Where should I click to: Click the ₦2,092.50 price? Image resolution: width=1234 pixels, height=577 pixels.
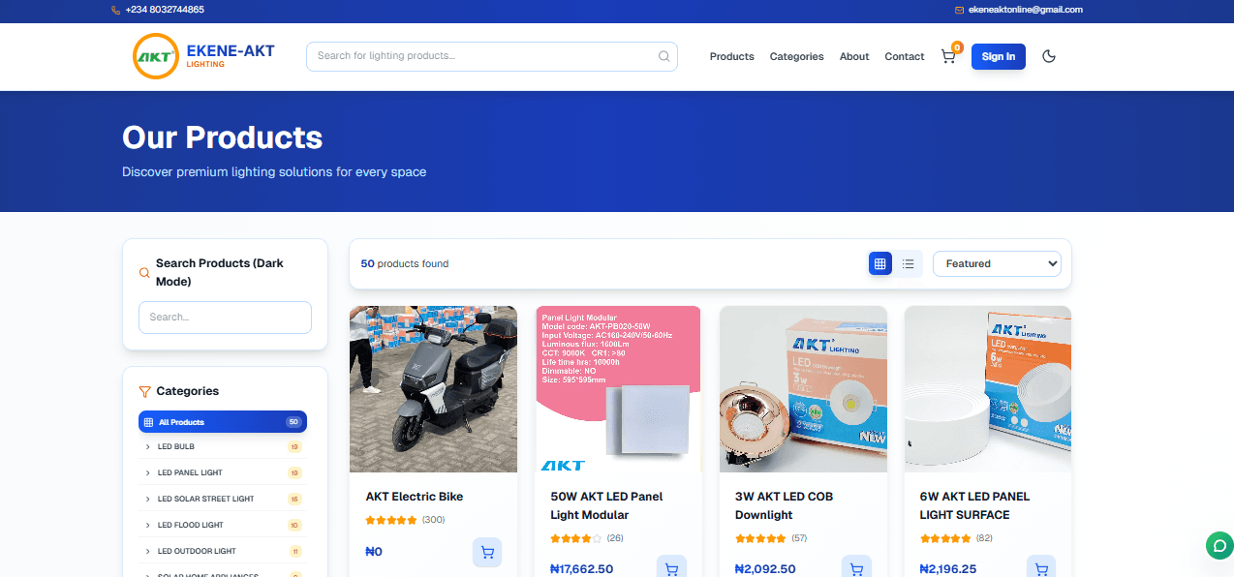(765, 569)
